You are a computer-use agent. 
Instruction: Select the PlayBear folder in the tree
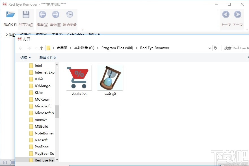pyautogui.click(x=42, y=154)
